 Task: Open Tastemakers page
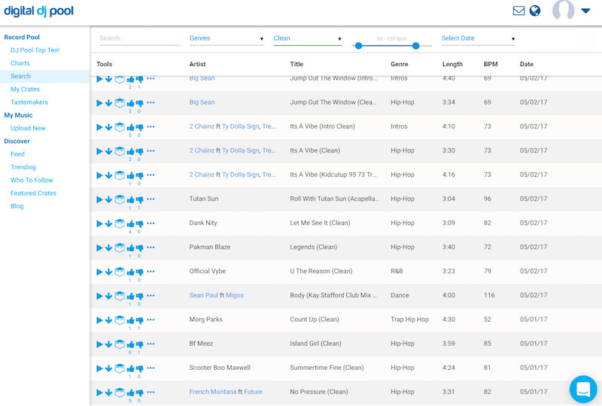pyautogui.click(x=29, y=102)
